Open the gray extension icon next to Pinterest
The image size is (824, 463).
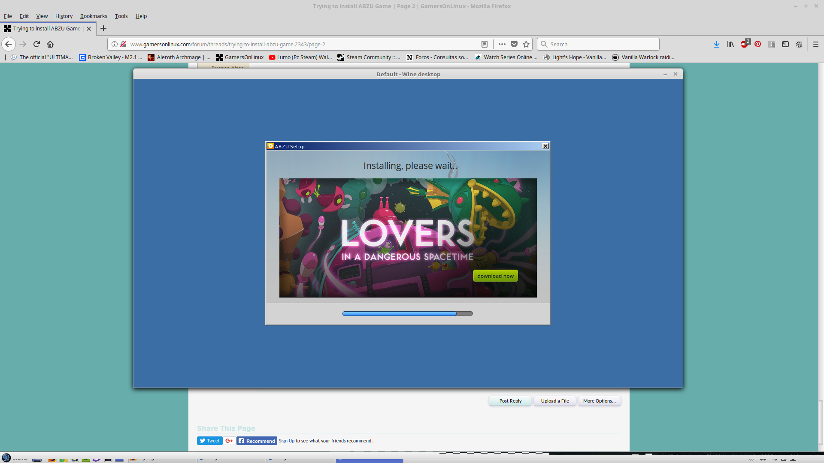(x=772, y=44)
